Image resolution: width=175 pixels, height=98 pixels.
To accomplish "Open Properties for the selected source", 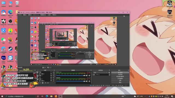I will click(44, 68).
